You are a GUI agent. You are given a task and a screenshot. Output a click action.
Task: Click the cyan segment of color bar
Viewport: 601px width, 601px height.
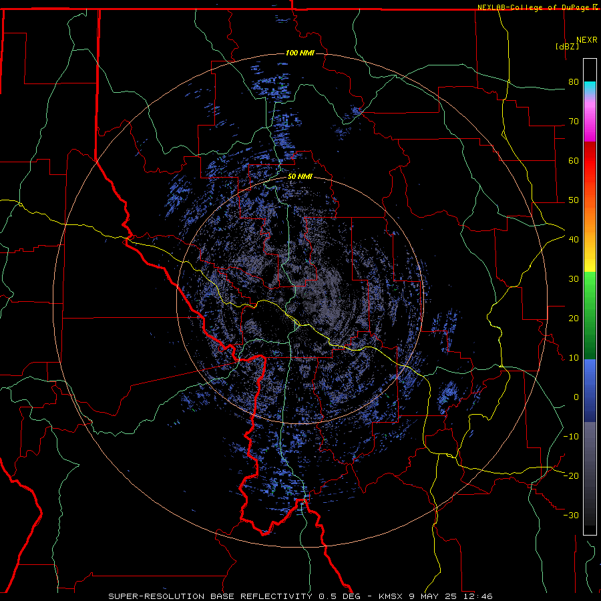click(590, 88)
